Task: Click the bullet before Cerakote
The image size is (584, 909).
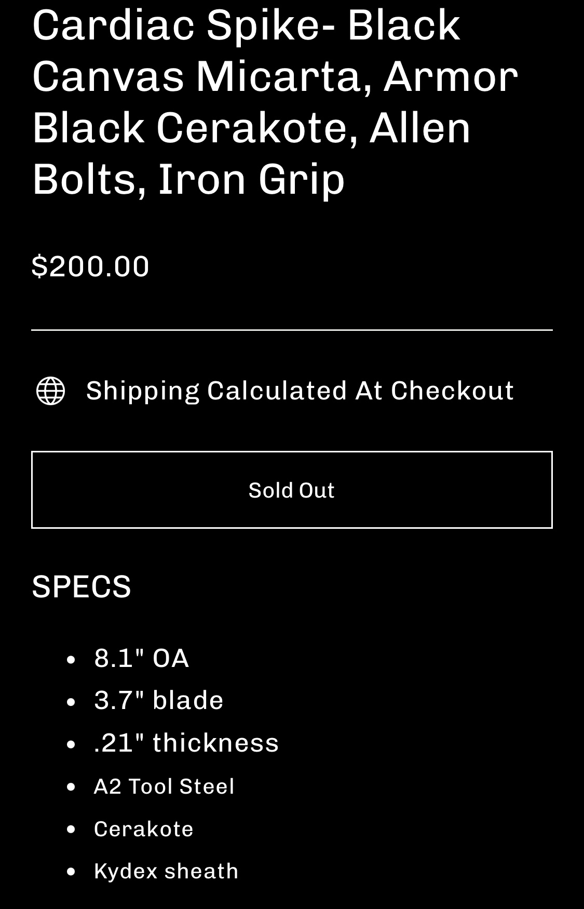Action: click(x=72, y=830)
